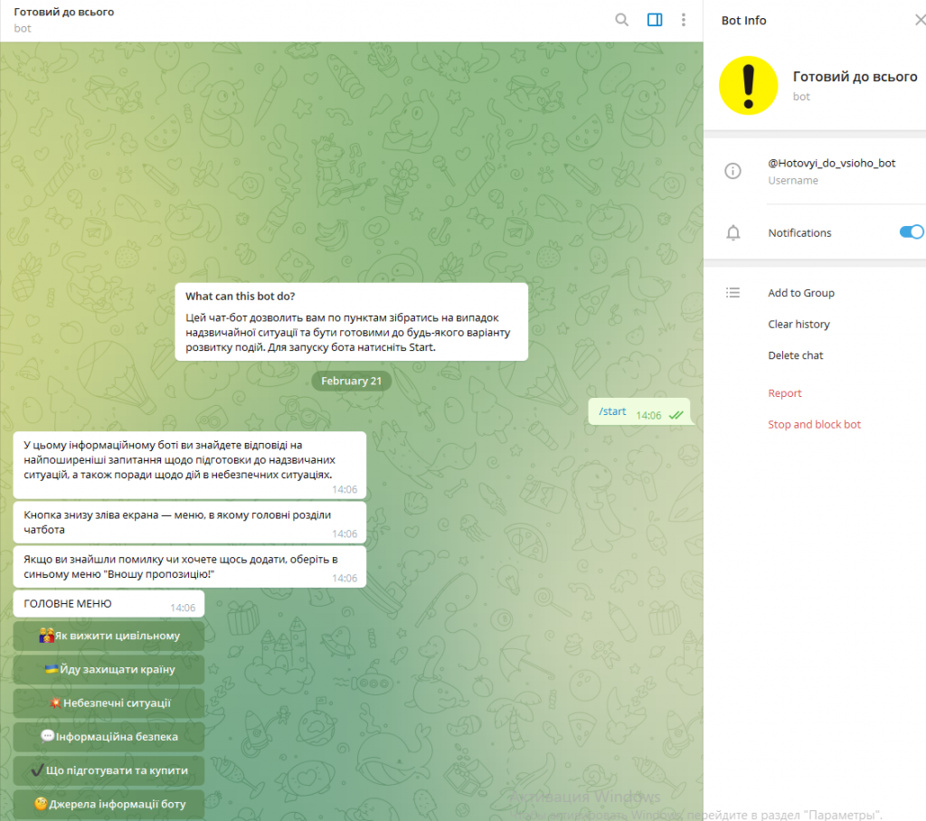Click the red Report link
This screenshot has height=821, width=926.
(784, 393)
